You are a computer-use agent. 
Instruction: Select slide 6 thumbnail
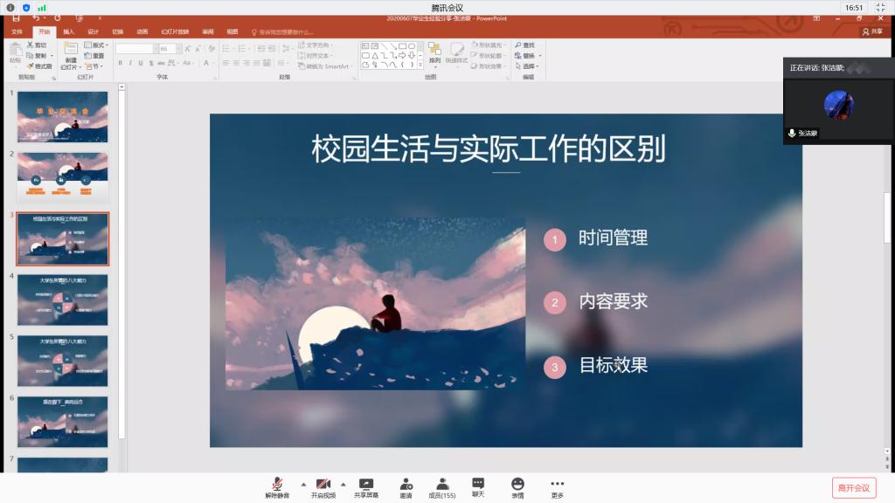coord(62,422)
